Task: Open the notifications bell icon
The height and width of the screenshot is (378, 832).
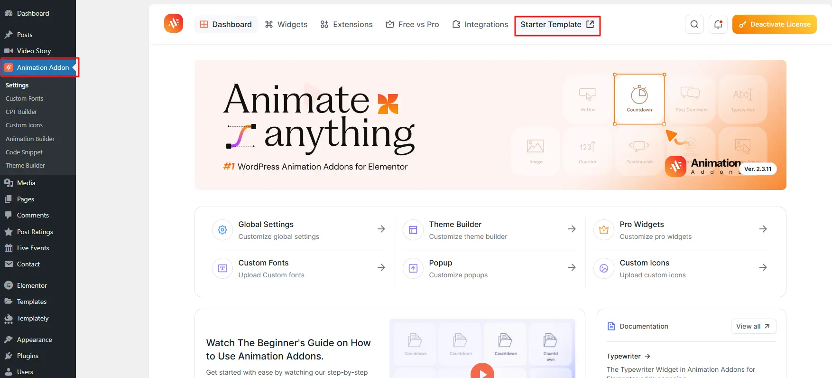Action: click(718, 24)
